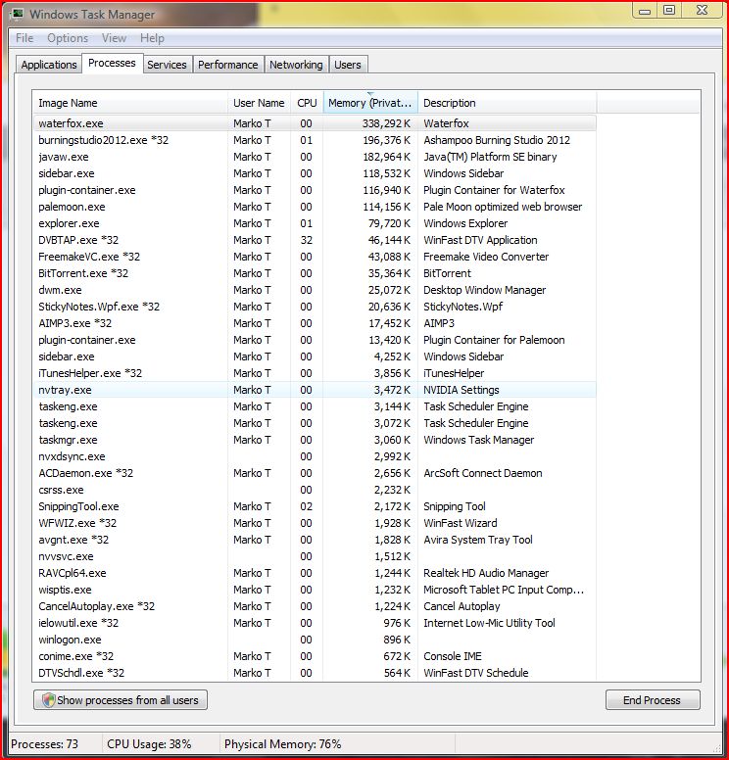Click the shield icon on Show processes button

[49, 700]
